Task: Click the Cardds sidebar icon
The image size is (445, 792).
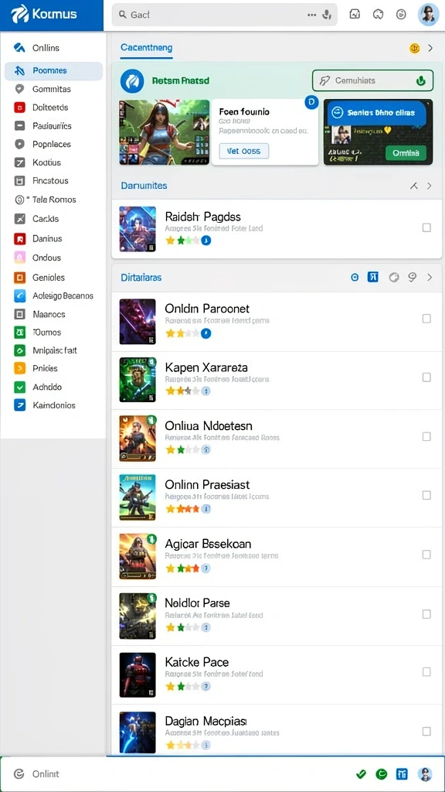Action: (x=19, y=219)
